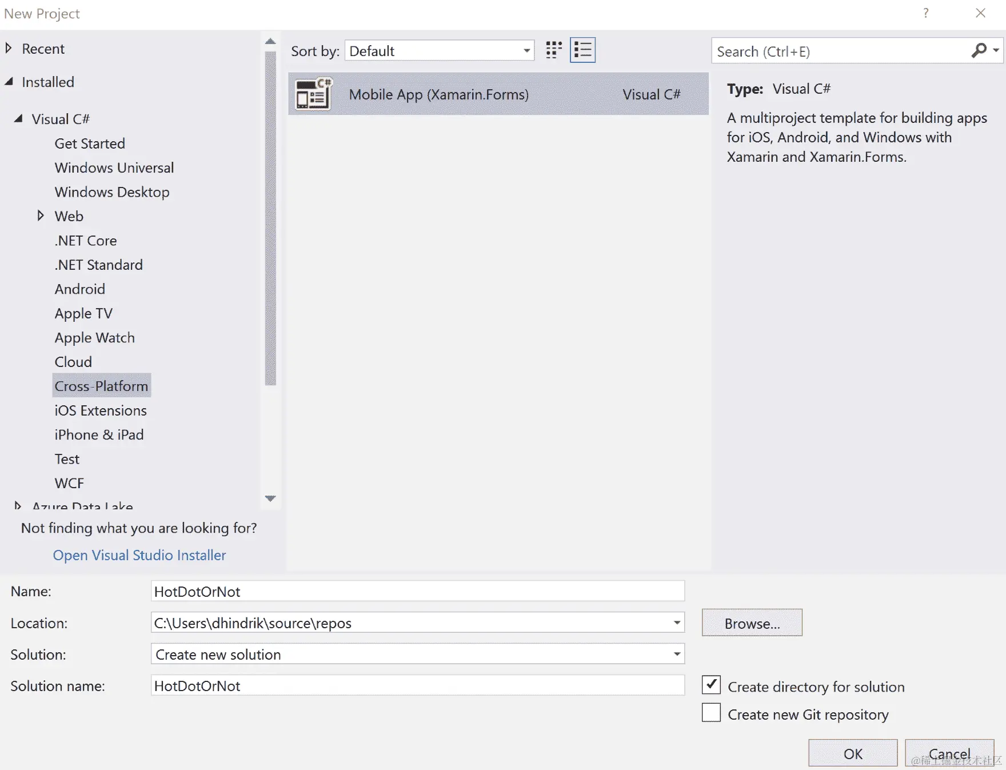Expand the Azure Data Lake node
This screenshot has width=1006, height=770.
point(18,505)
